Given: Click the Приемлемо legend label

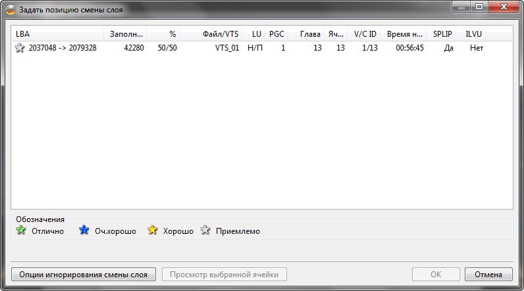Looking at the screenshot, I should (x=238, y=231).
